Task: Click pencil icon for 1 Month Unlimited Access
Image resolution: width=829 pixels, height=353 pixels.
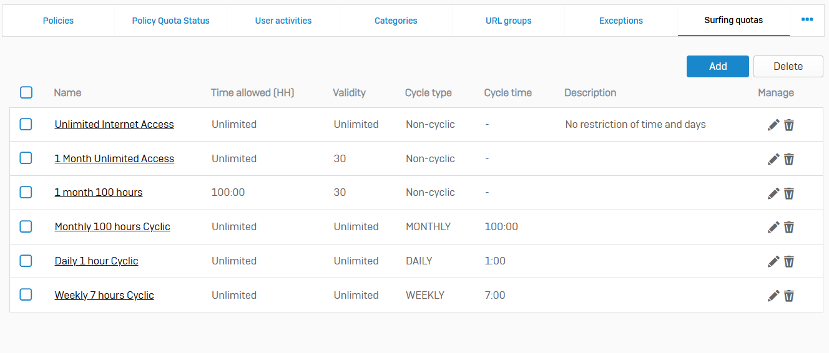Action: [773, 159]
